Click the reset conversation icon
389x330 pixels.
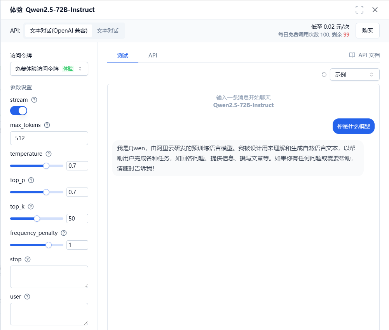pos(324,75)
